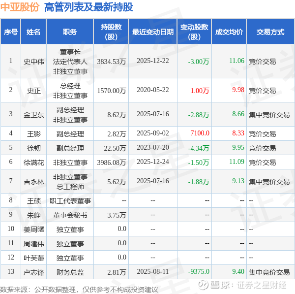Click the green -3.00万 change value
The height and width of the screenshot is (294, 295).
tap(199, 62)
